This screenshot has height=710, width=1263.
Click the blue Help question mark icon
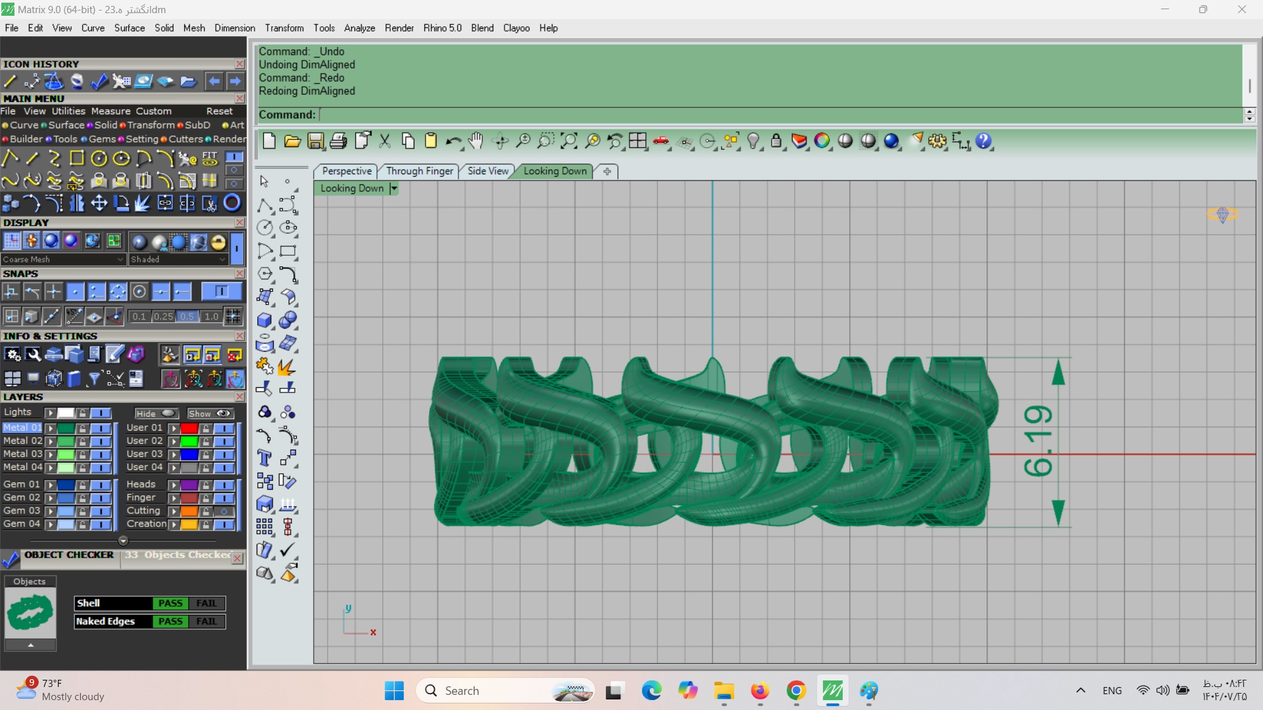(983, 141)
